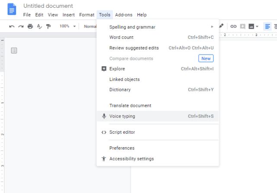Set center text alignment
This screenshot has width=277, height=193.
pos(275,26)
